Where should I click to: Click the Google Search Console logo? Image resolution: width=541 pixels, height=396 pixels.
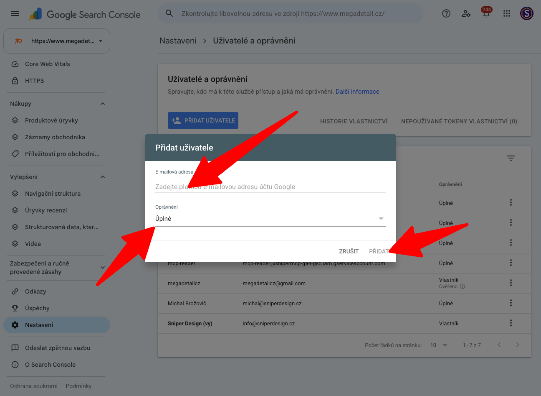click(85, 14)
